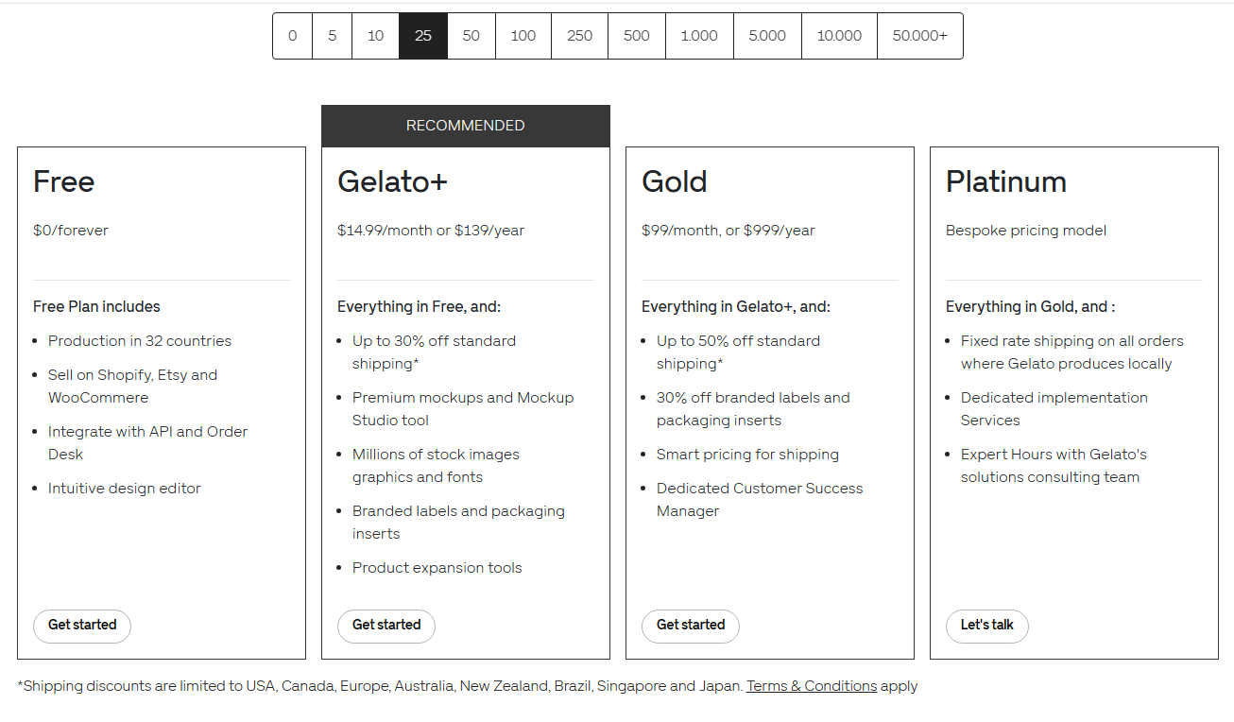The width and height of the screenshot is (1234, 722).
Task: Pick the 10.000 orders option
Action: pos(839,36)
